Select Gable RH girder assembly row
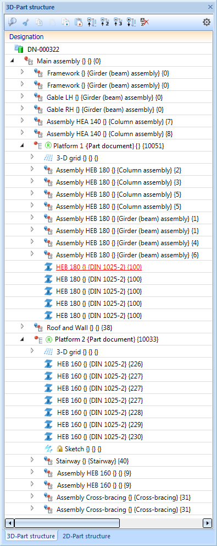217x546 pixels. click(x=109, y=109)
